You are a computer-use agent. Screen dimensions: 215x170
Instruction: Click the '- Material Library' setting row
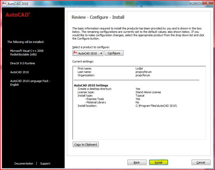pyautogui.click(x=112, y=102)
